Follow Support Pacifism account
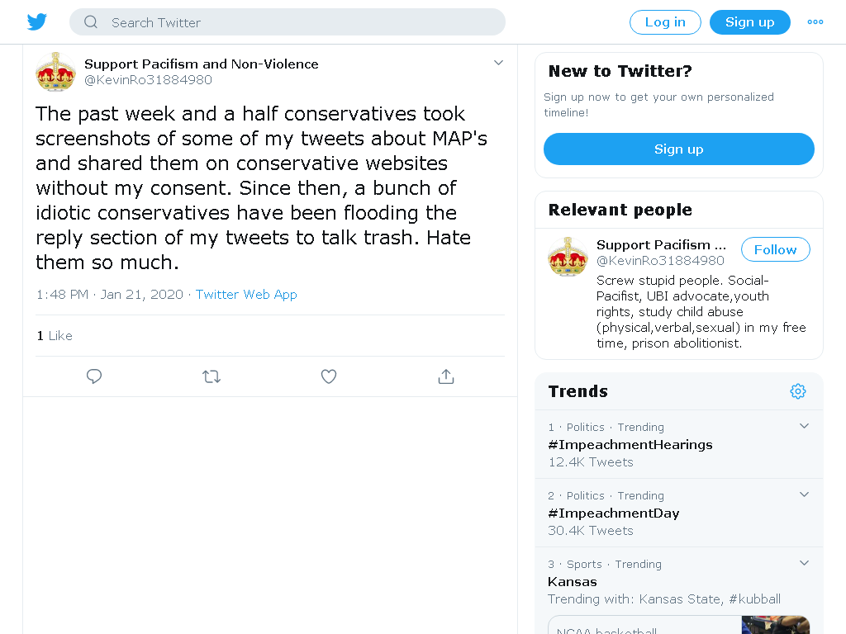The height and width of the screenshot is (634, 846). 775,249
